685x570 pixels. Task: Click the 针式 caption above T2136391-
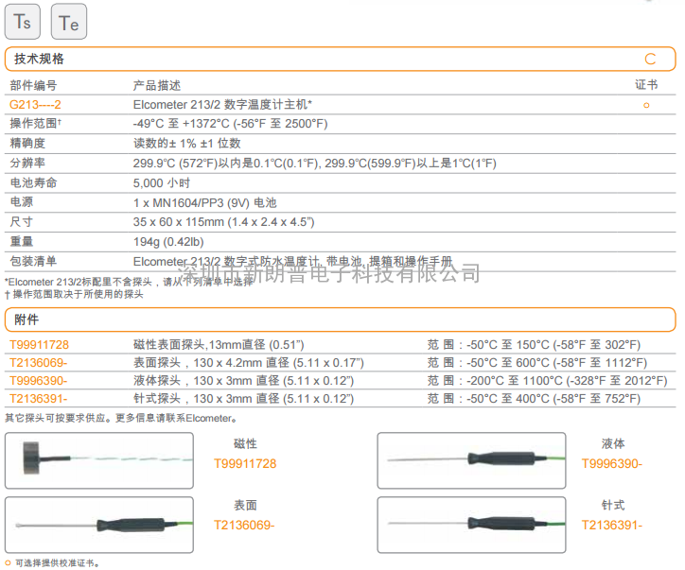613,505
